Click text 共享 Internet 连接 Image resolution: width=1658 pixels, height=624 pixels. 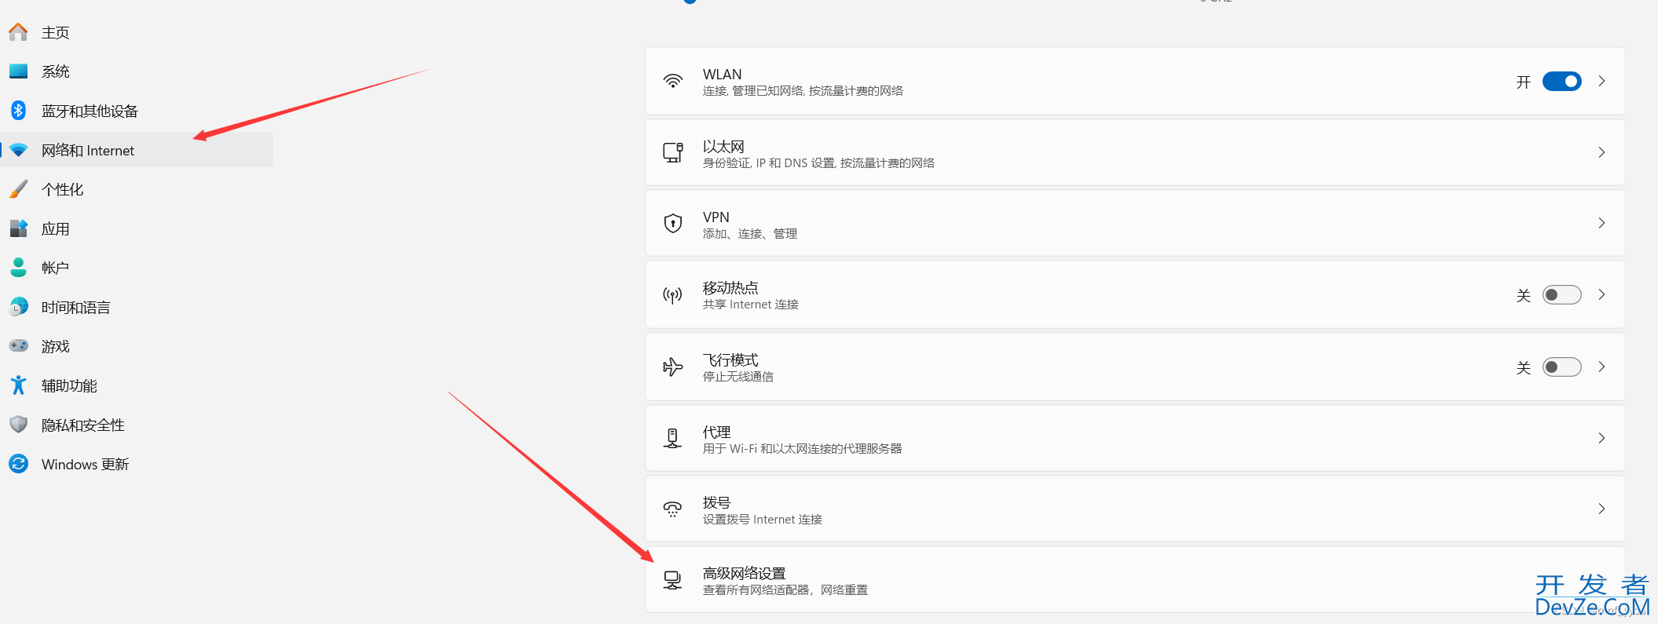[751, 305]
